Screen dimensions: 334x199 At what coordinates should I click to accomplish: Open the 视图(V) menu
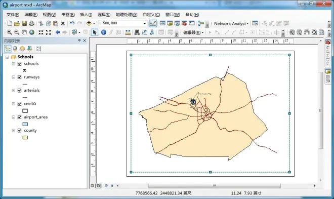(50, 15)
